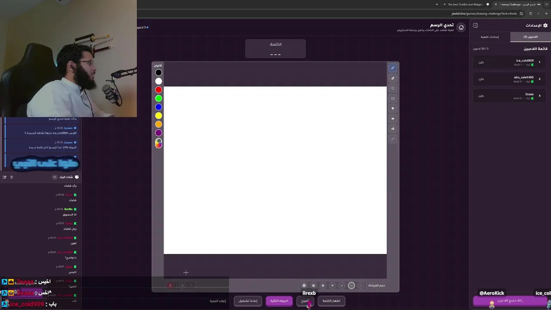The height and width of the screenshot is (310, 551).
Task: Switch to اللاعبين (3) tab
Action: tap(530, 37)
